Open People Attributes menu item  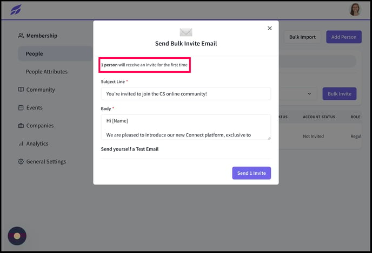46,72
